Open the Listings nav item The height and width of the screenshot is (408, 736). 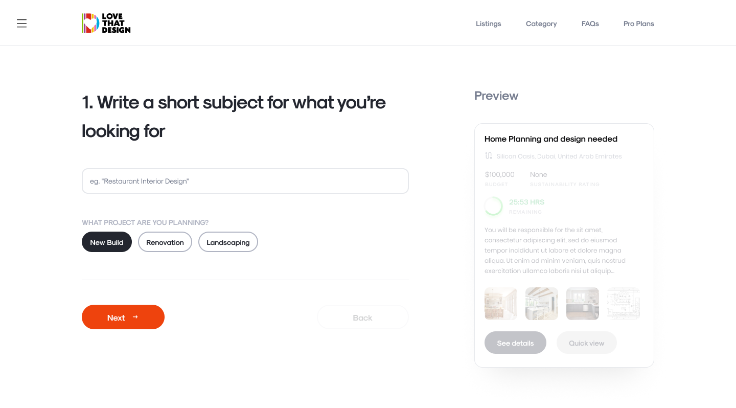click(x=489, y=24)
